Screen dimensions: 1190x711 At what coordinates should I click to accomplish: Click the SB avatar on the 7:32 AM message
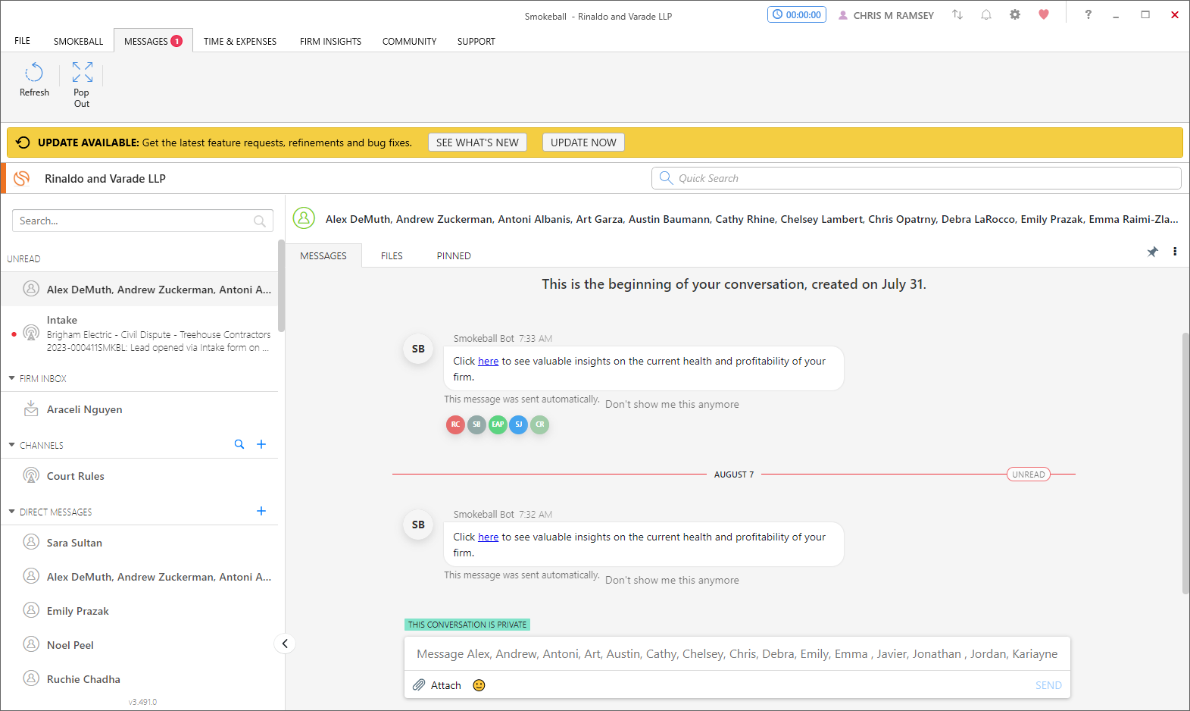[418, 525]
